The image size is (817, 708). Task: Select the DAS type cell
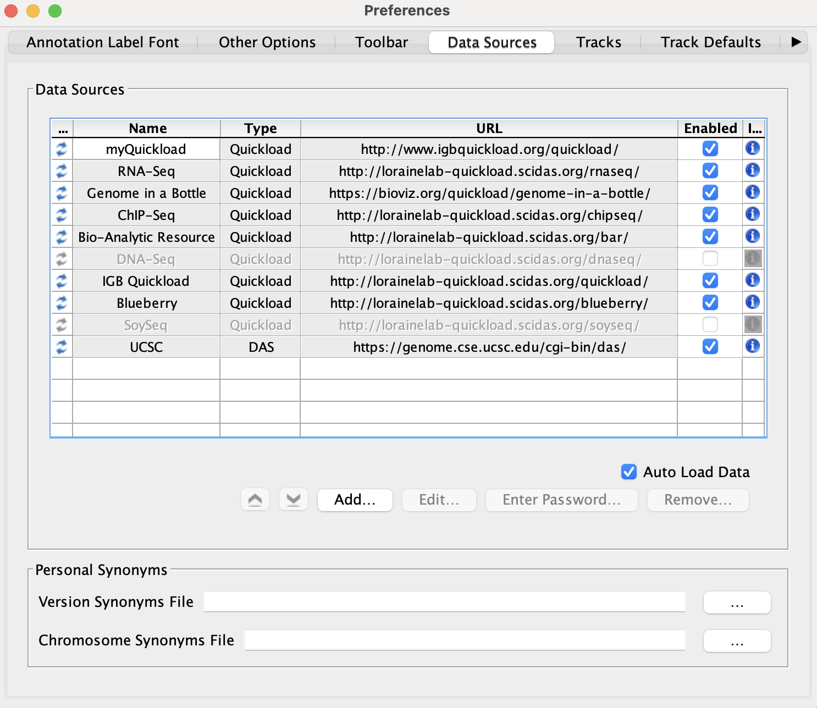coord(261,347)
